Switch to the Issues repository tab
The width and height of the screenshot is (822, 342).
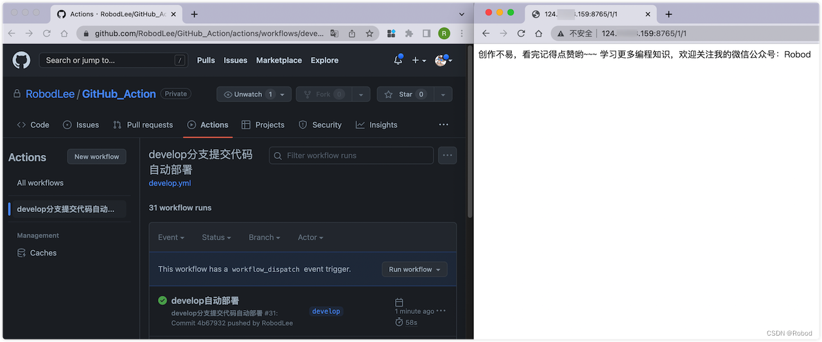click(81, 125)
